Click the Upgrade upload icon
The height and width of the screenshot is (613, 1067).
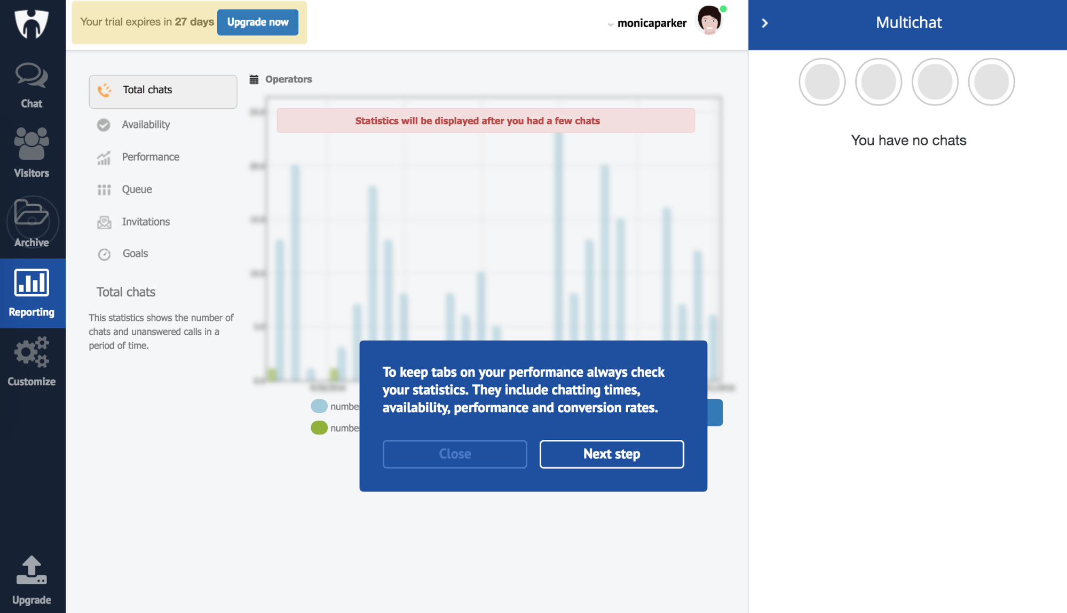point(31,571)
